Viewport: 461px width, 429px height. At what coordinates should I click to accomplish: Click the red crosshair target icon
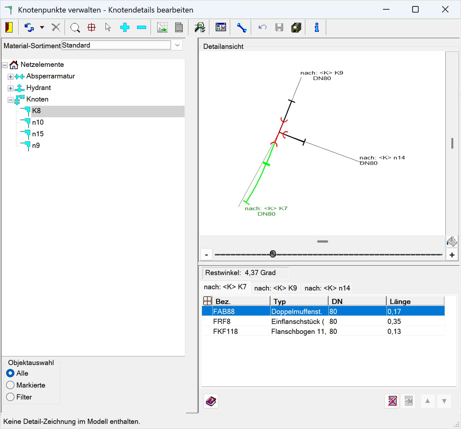point(91,28)
